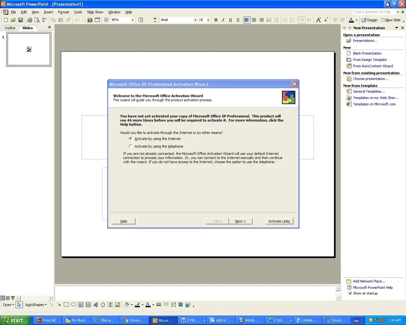Screen dimensions: 406x325
Task: Select the Rectangle drawing tool
Action: (66, 305)
